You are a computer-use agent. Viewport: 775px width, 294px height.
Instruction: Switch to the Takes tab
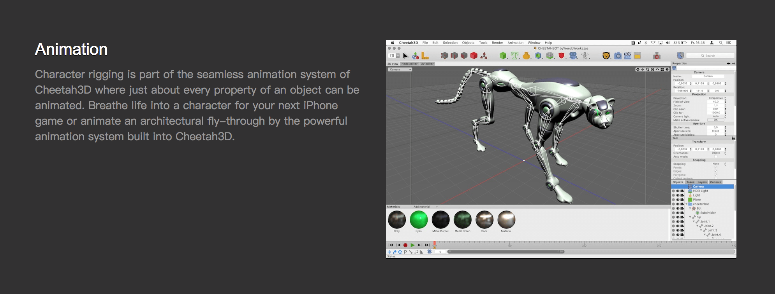(690, 182)
